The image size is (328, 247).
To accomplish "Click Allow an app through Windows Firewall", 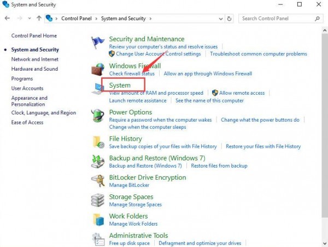I will click(x=208, y=73).
